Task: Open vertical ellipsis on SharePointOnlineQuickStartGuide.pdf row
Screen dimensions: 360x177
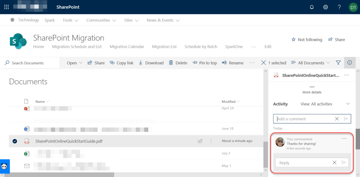Action: coord(211,141)
